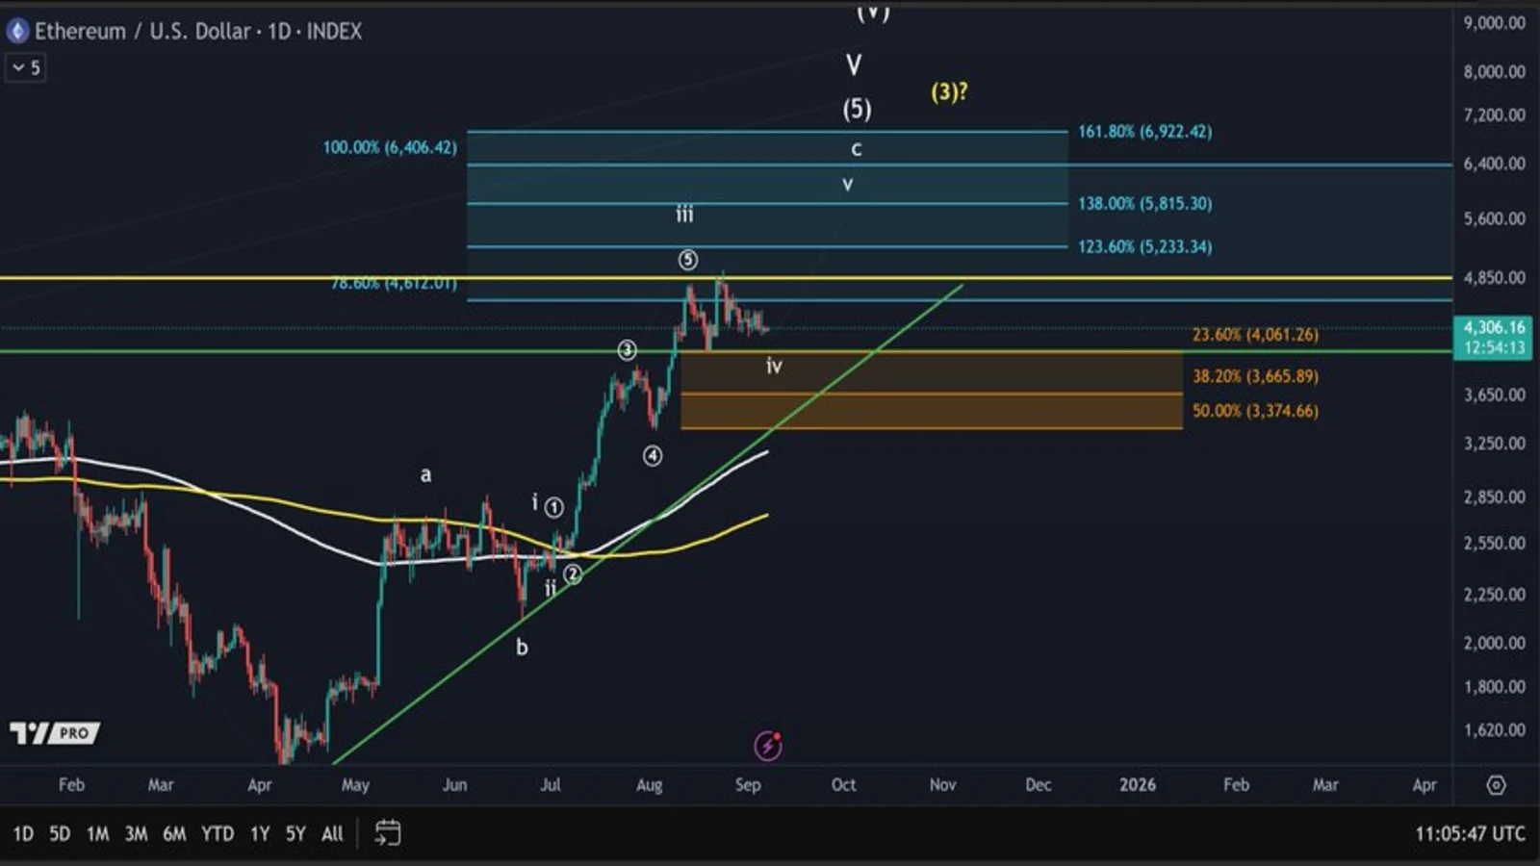Click the iii wave label
Image resolution: width=1540 pixels, height=866 pixels.
[684, 214]
